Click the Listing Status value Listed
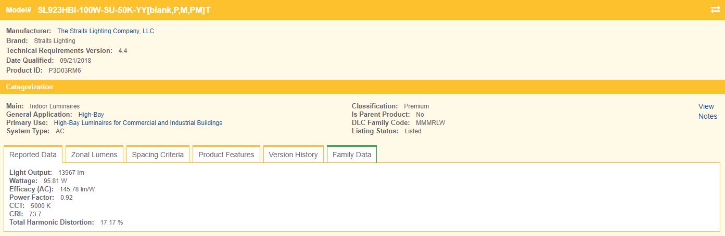The width and height of the screenshot is (725, 236). pos(413,131)
